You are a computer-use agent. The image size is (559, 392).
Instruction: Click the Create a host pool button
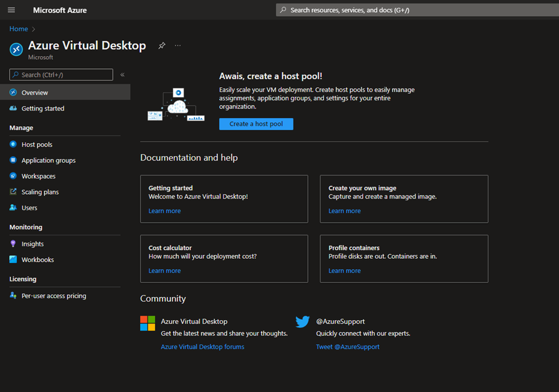pyautogui.click(x=256, y=124)
